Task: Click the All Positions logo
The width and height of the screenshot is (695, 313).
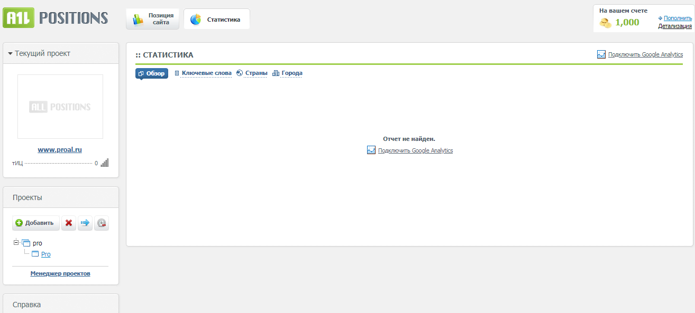Action: (56, 18)
